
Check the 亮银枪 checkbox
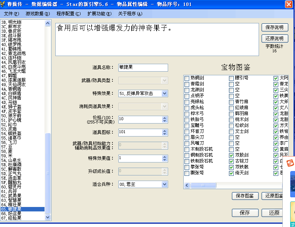coord(187,102)
